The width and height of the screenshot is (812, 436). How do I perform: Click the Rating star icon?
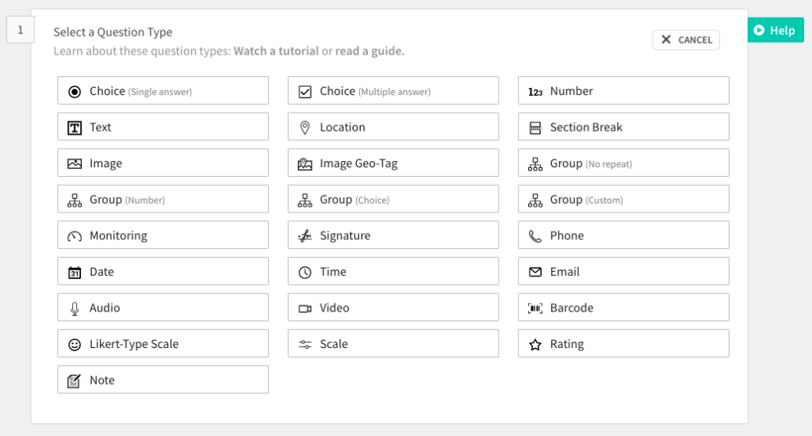tap(535, 344)
